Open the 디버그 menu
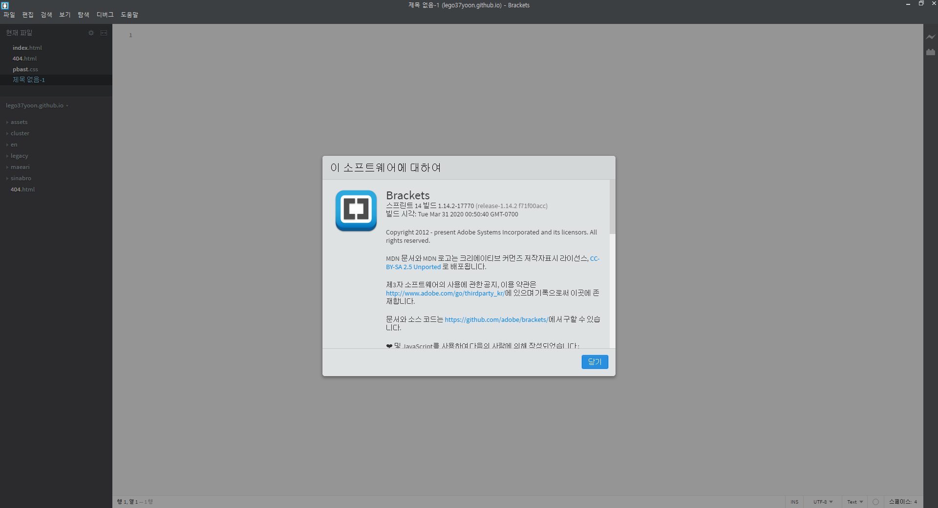 [105, 15]
